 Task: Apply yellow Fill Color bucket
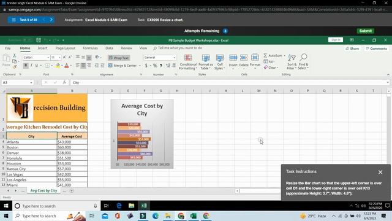click(x=58, y=66)
